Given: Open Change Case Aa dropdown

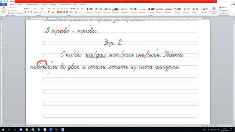Looking at the screenshot, I should (x=49, y=9).
